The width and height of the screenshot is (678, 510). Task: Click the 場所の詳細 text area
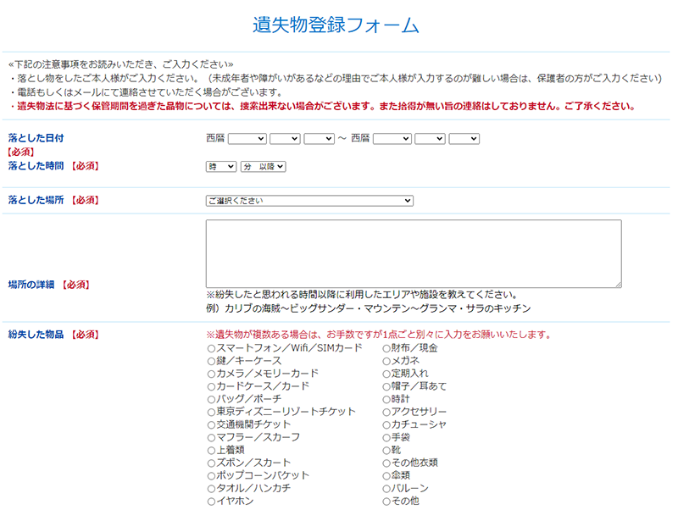[414, 254]
